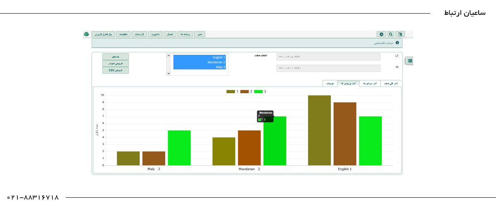Click the از start date field
Screen dimensions: 496x206
(328, 57)
